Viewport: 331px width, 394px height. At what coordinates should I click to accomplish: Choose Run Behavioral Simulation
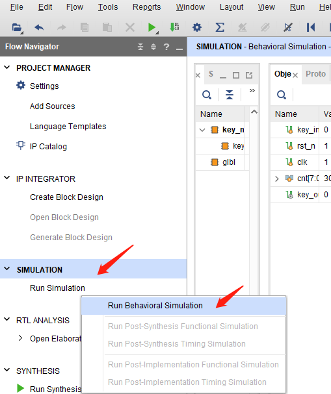tap(184, 306)
